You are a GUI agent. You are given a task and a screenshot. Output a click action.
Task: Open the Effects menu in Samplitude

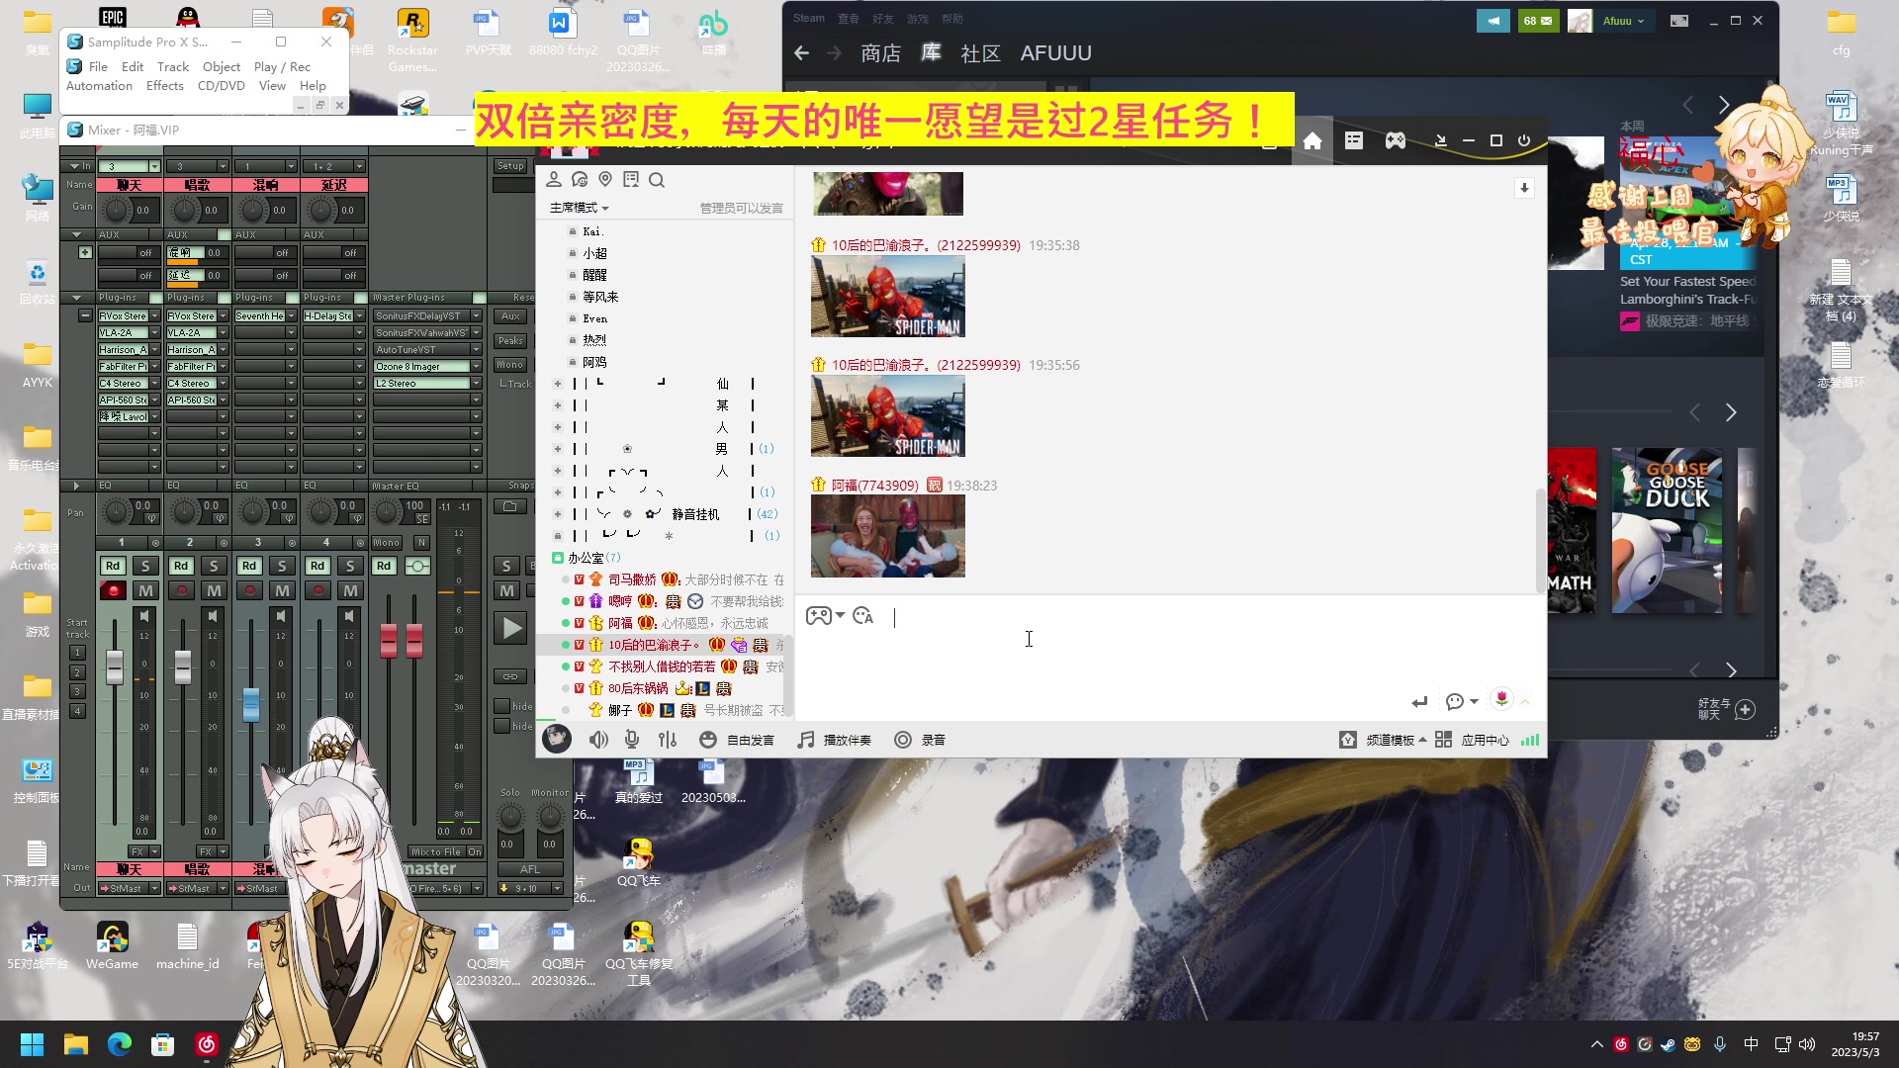[x=164, y=86]
